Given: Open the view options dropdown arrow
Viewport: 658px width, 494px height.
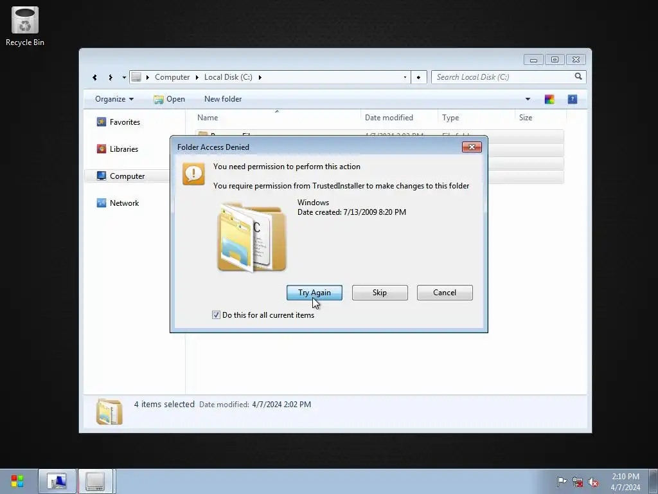Looking at the screenshot, I should point(528,99).
